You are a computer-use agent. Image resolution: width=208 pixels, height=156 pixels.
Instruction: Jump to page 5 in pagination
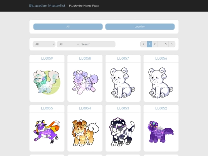166,44
